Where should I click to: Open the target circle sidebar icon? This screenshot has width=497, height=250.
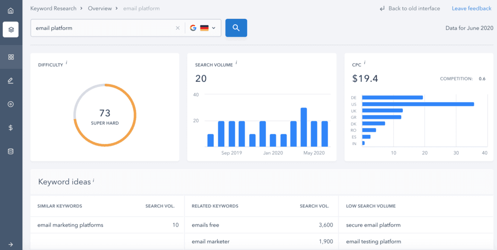[x=11, y=104]
